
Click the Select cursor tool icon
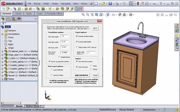131,4
